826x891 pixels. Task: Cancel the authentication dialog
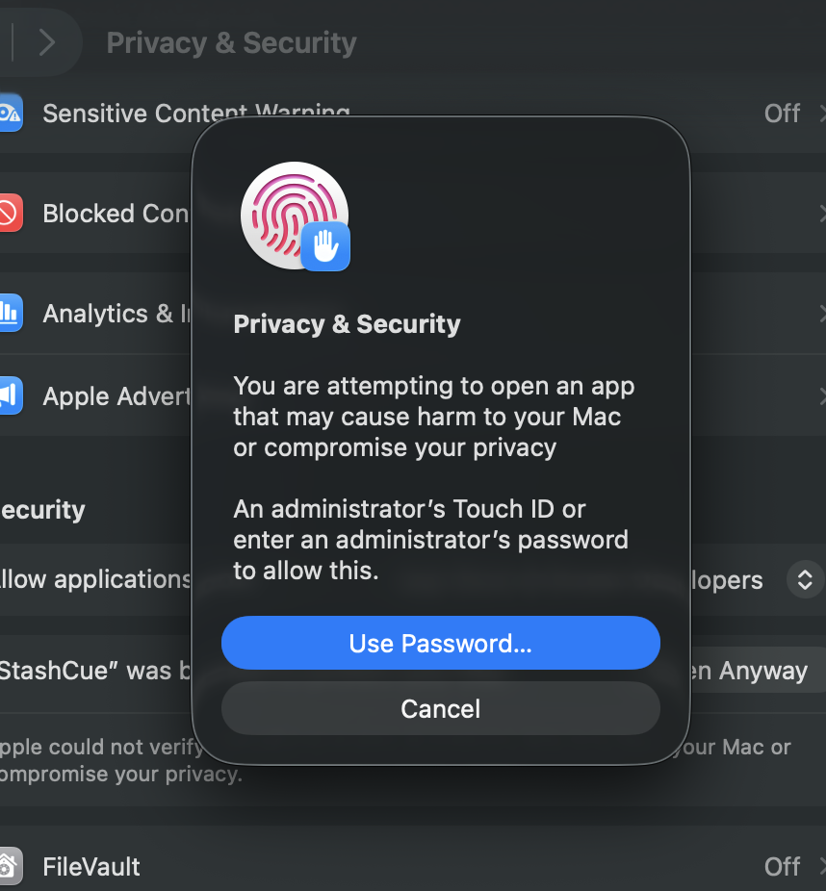point(441,708)
